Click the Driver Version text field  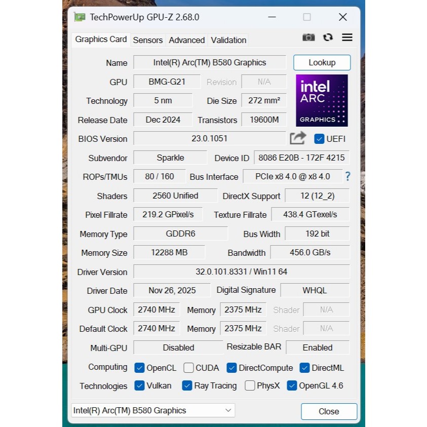241,271
